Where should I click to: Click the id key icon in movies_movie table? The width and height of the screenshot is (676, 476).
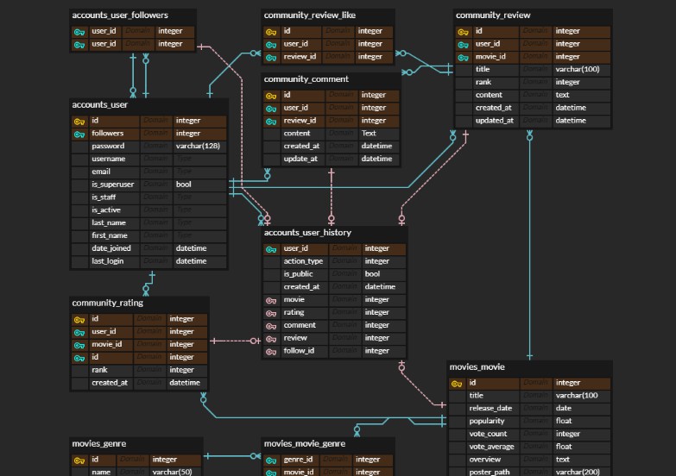point(458,383)
